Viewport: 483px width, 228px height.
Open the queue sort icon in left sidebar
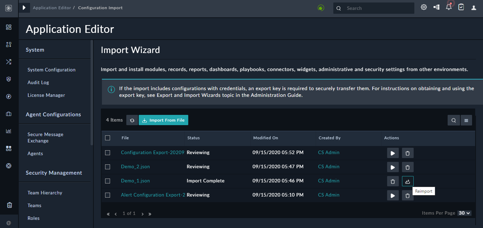tap(9, 45)
